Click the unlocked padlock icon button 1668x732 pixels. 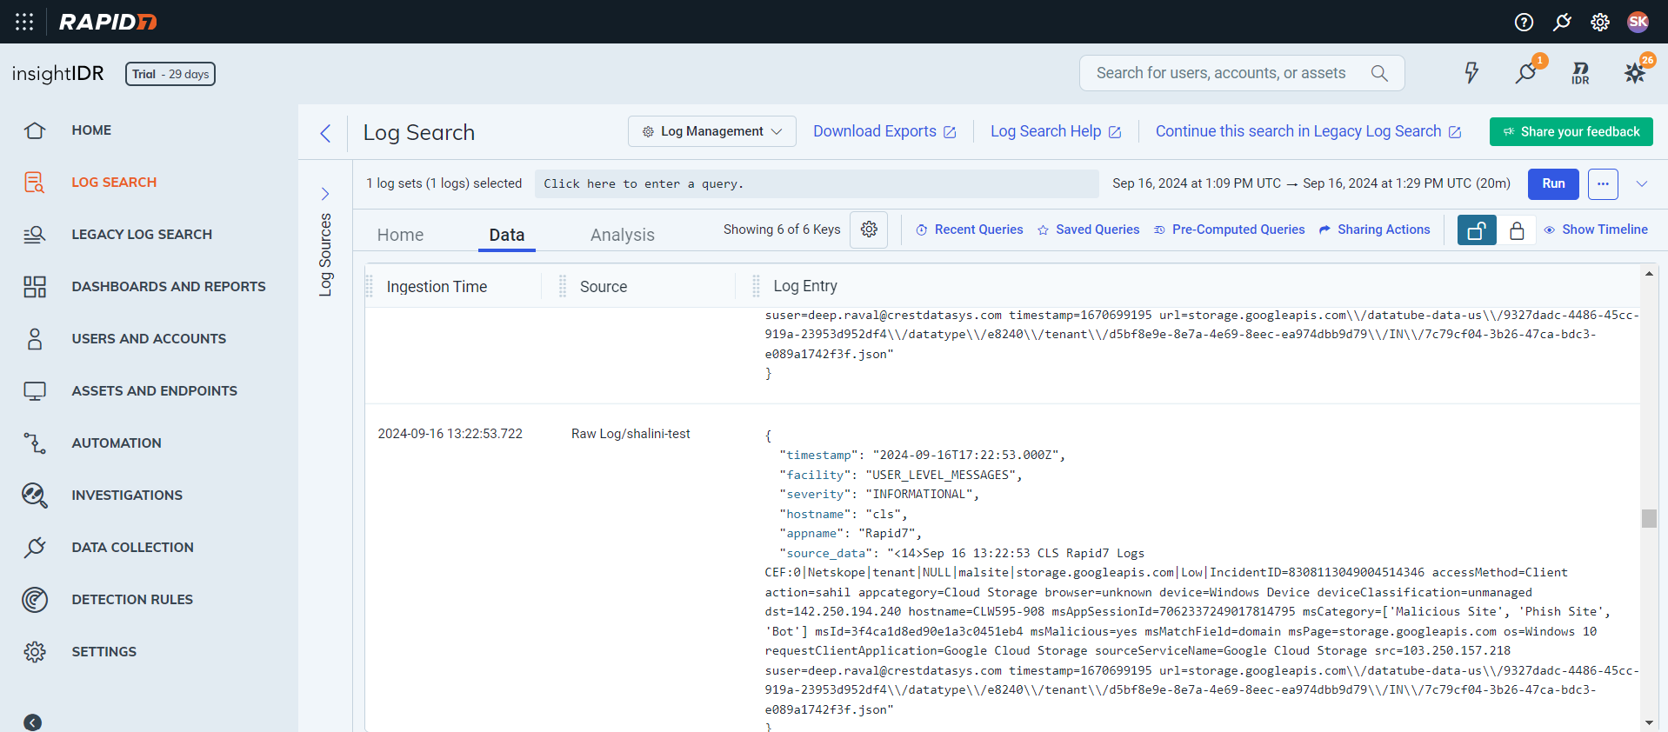pos(1477,230)
